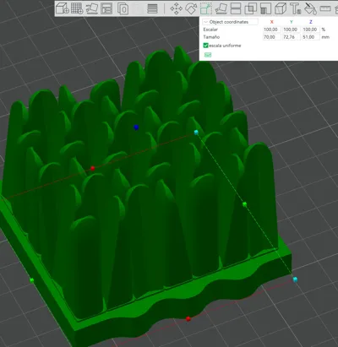This screenshot has height=347, width=338.
Task: Click the Add plate grid icon
Action: click(x=77, y=8)
